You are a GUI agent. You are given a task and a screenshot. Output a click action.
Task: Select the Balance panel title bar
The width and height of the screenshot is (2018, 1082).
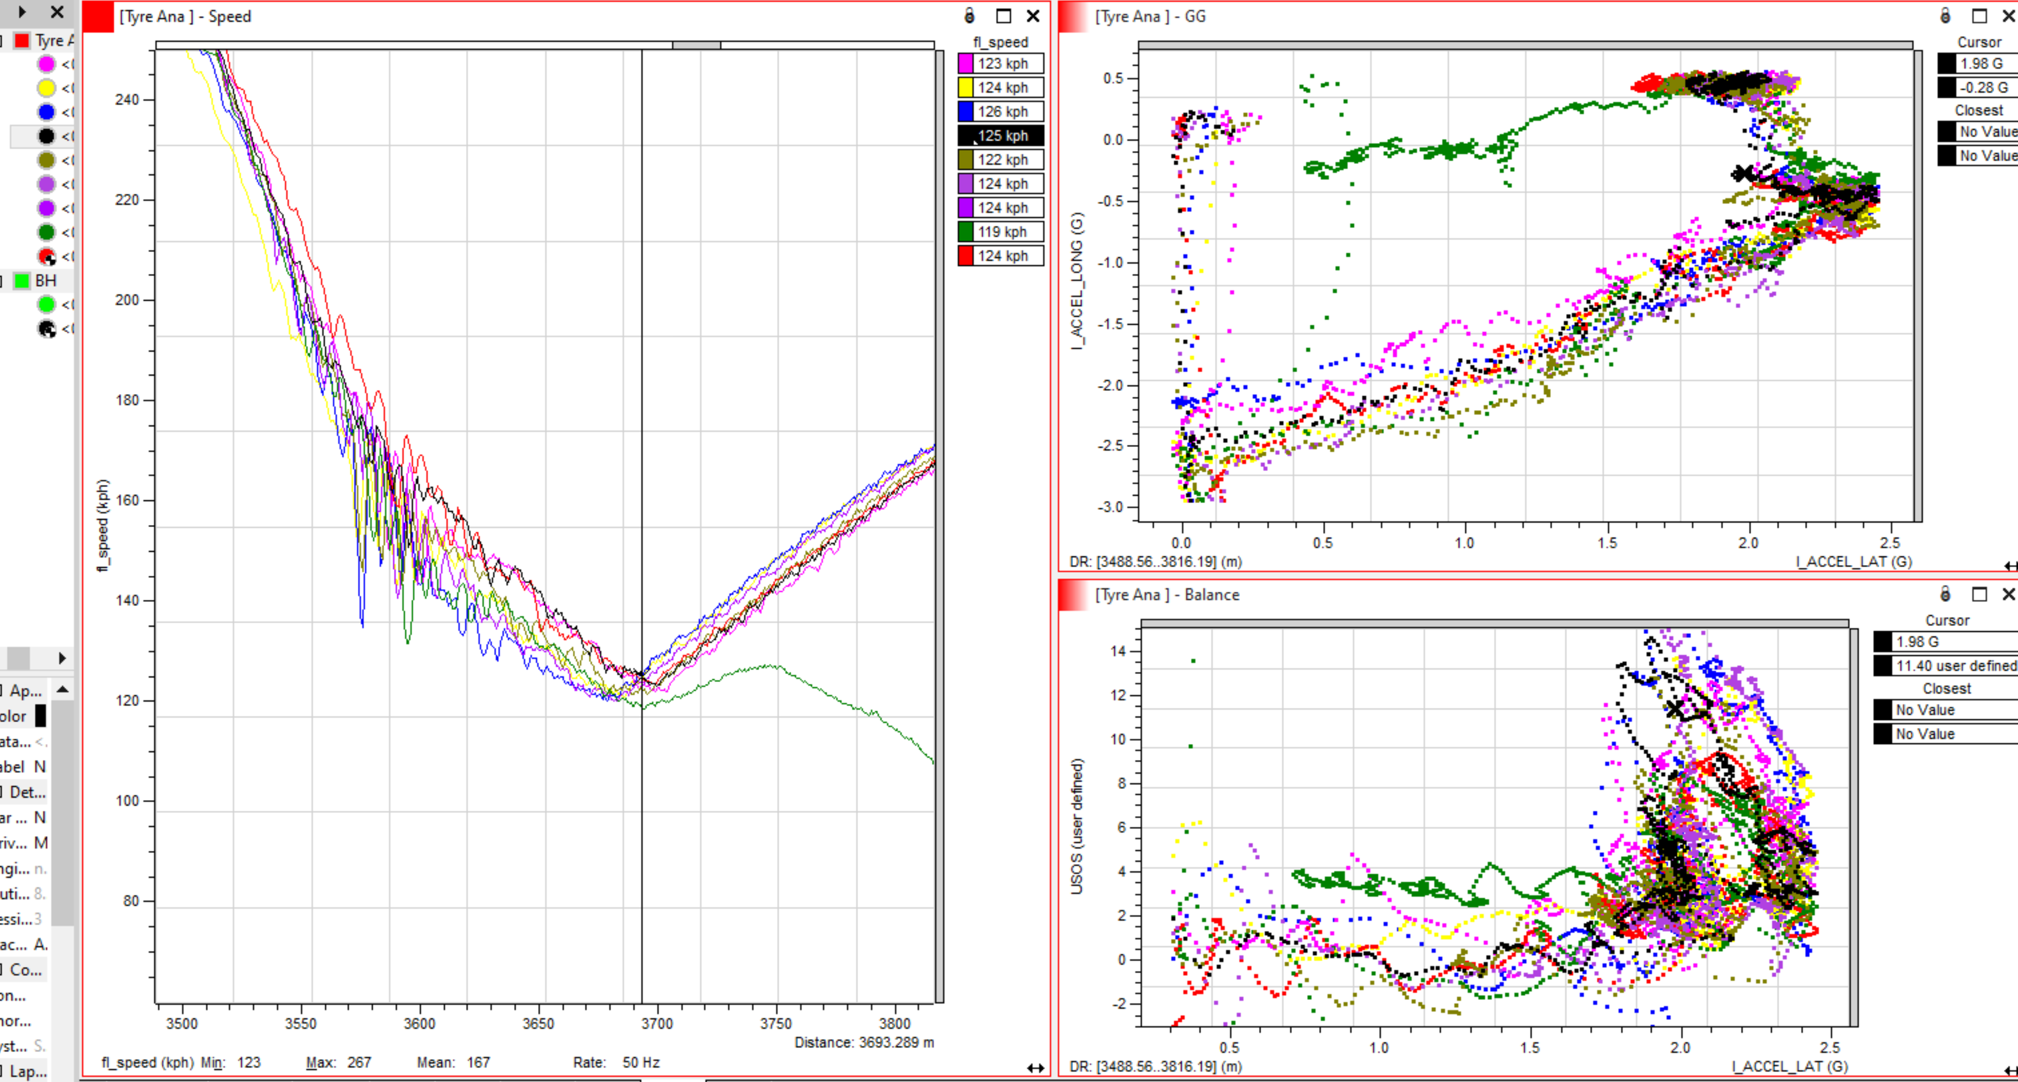click(x=1166, y=594)
